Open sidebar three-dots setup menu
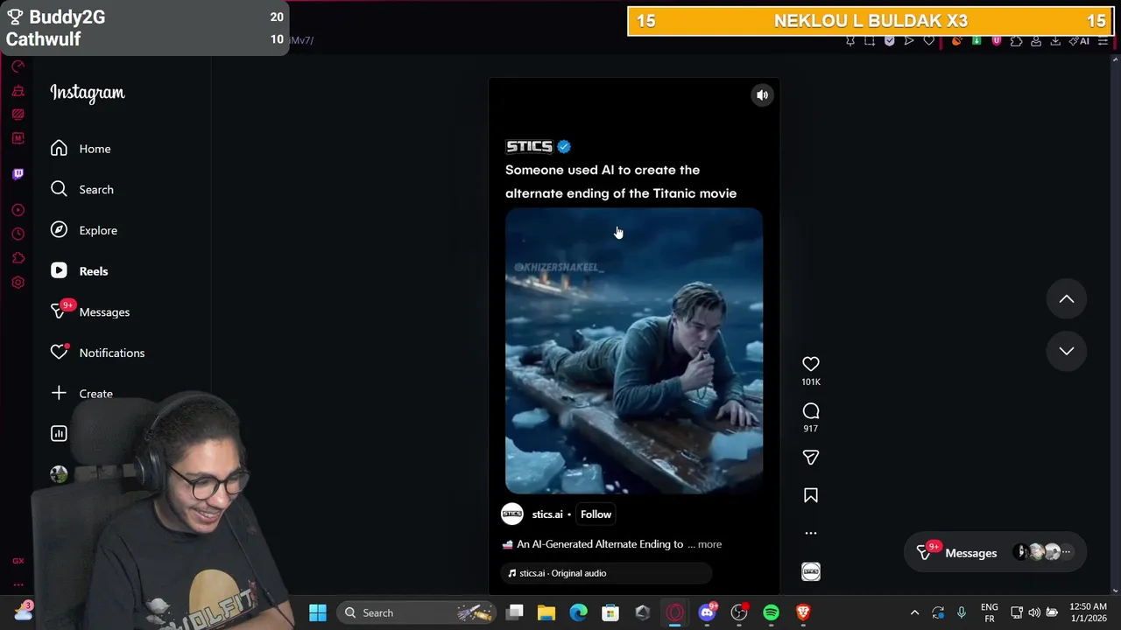The height and width of the screenshot is (630, 1121). tap(18, 584)
